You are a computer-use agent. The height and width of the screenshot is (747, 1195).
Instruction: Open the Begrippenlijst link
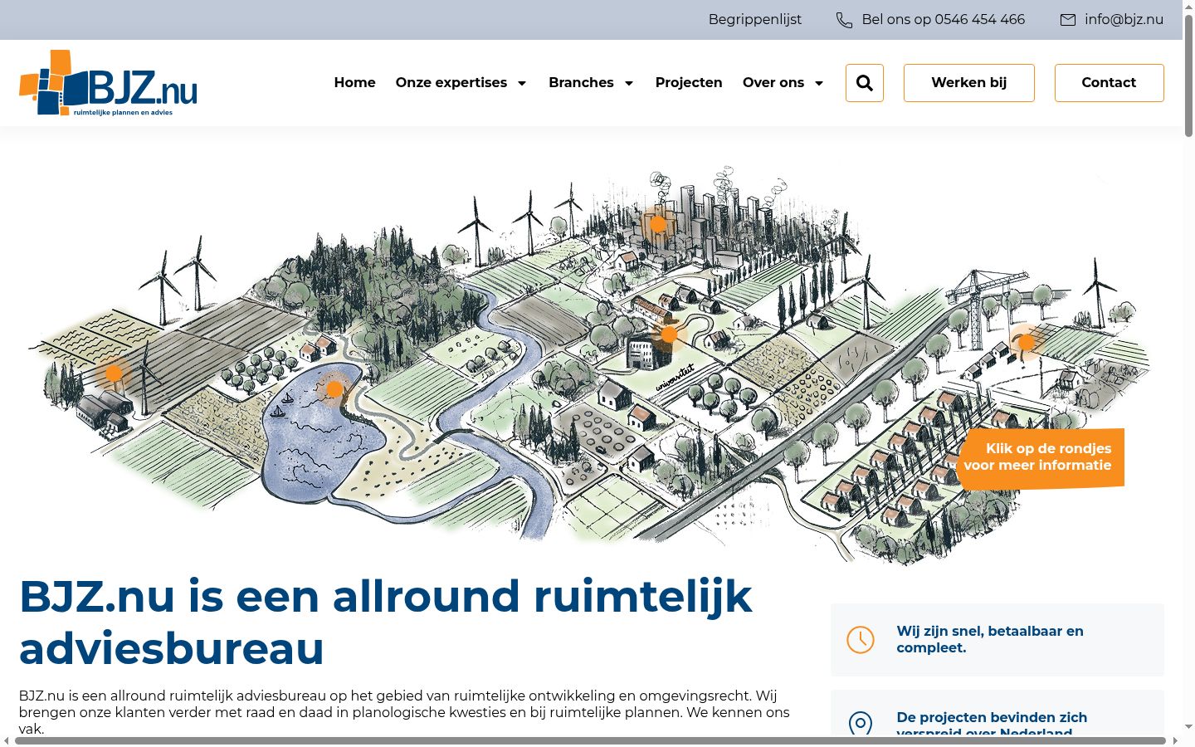755,20
